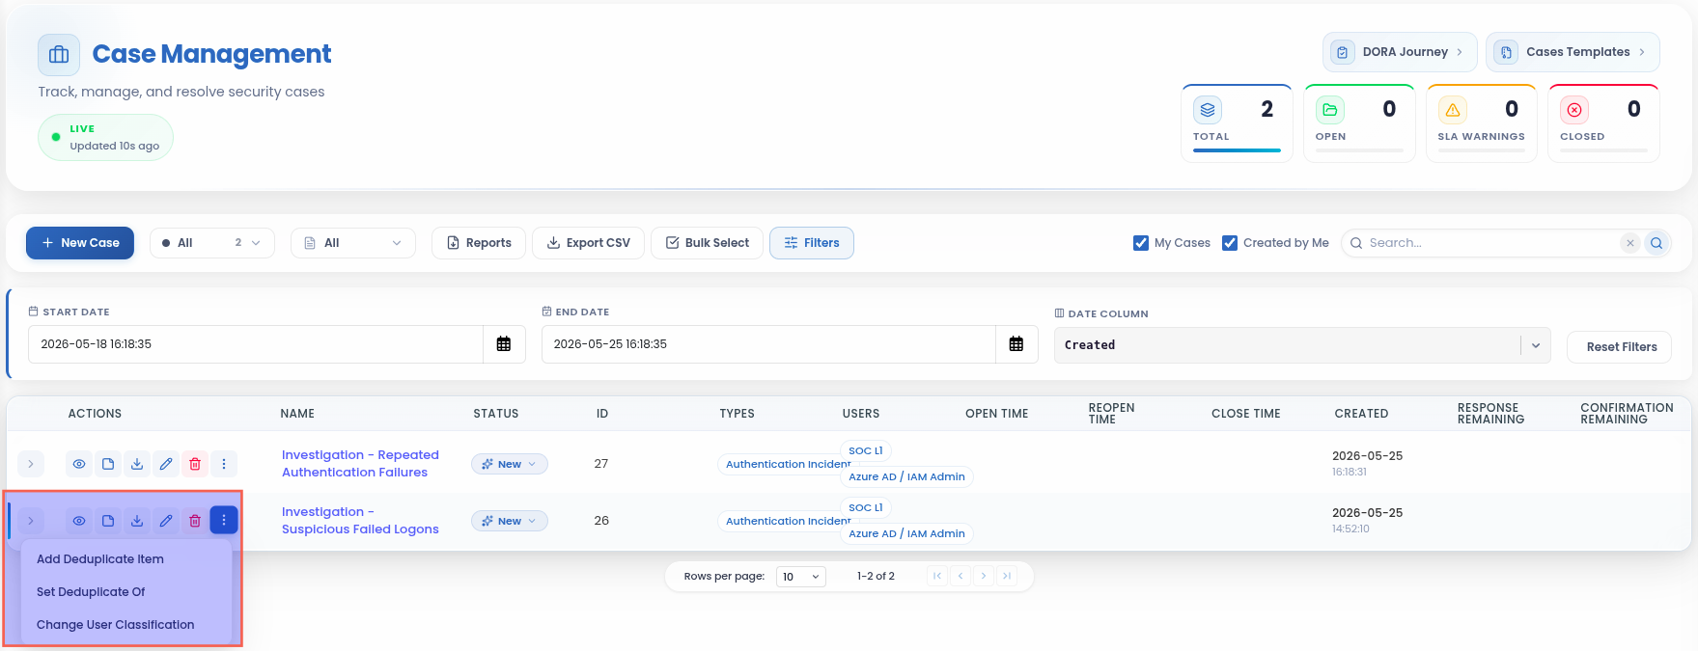Screen dimensions: 1698x651
Task: Clear the search field with the X icon
Action: 1630,243
